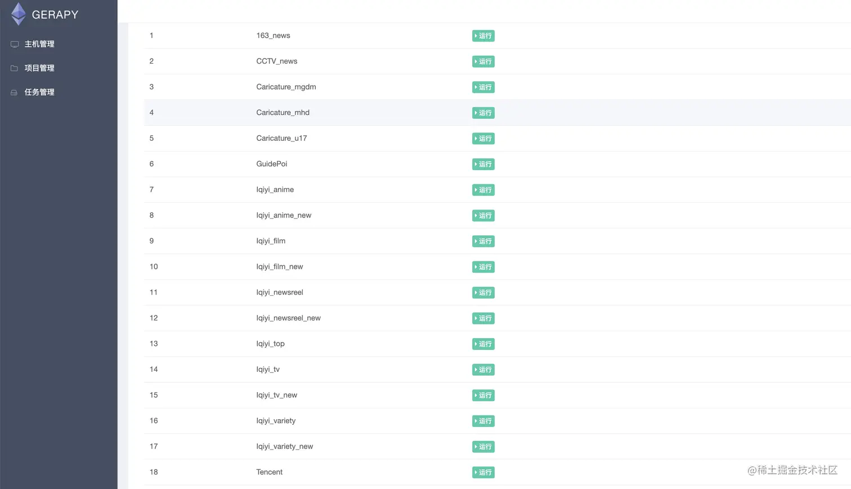Select the CCTV_news spider name

coord(277,61)
